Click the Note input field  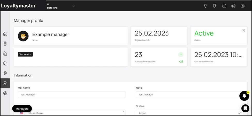pyautogui.click(x=189, y=95)
